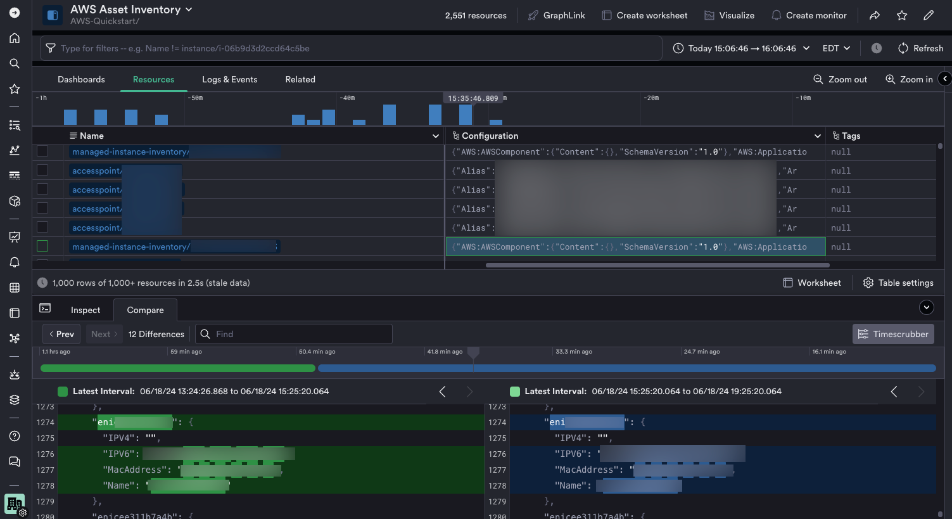This screenshot has width=952, height=519.
Task: Select the Compare tab
Action: 146,310
